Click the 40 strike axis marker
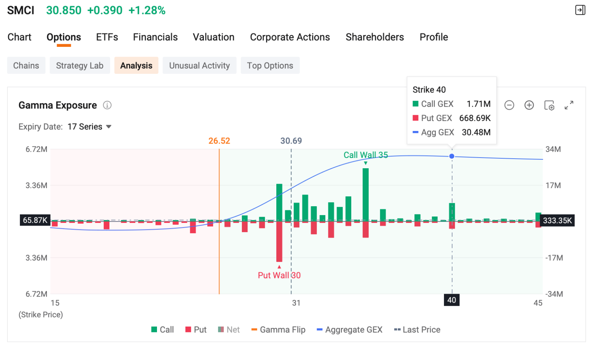Viewport: 591px width, 345px height. coord(452,300)
